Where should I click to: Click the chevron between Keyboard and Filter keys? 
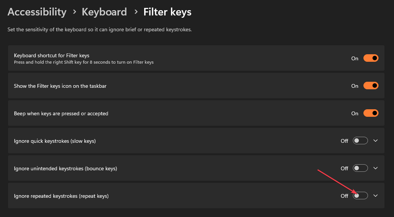tap(135, 12)
